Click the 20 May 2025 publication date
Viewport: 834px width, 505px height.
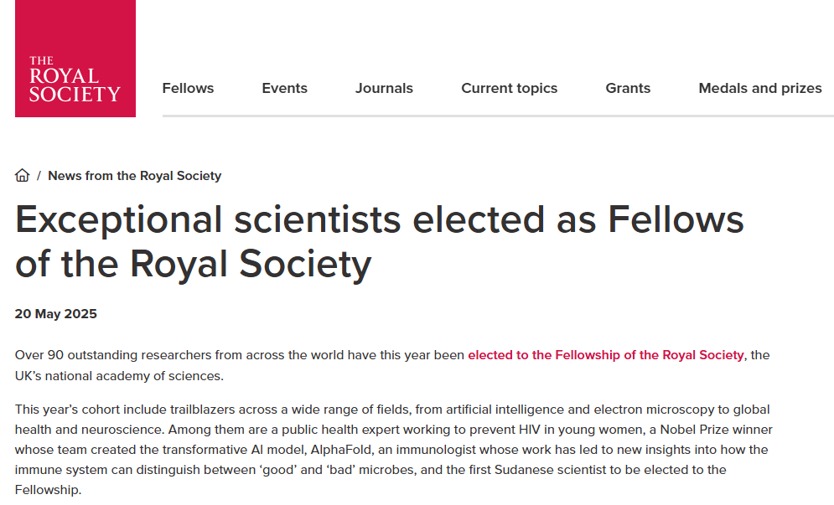56,314
